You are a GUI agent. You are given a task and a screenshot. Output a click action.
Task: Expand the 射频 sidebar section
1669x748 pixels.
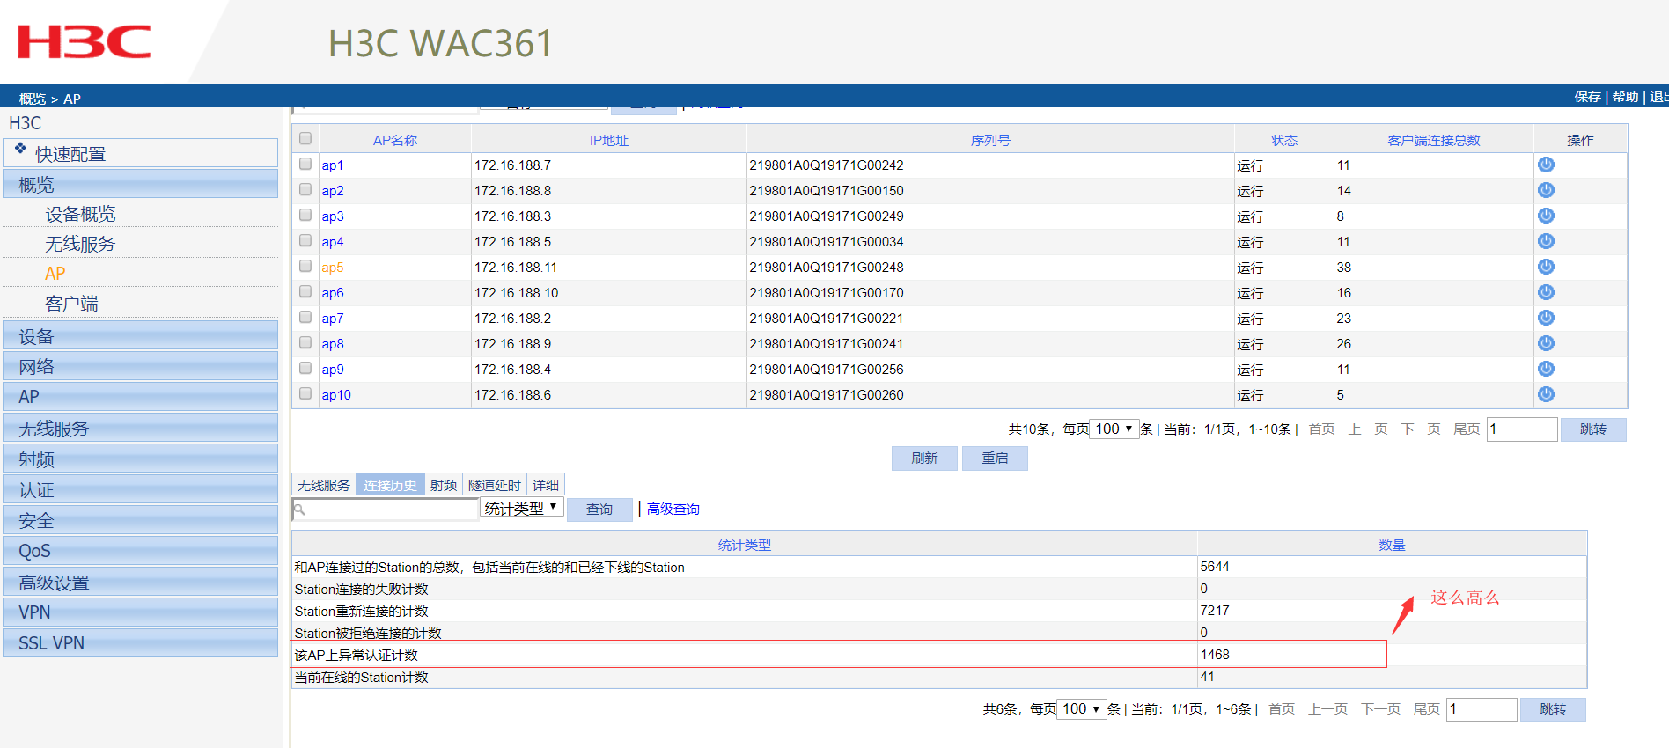[141, 458]
